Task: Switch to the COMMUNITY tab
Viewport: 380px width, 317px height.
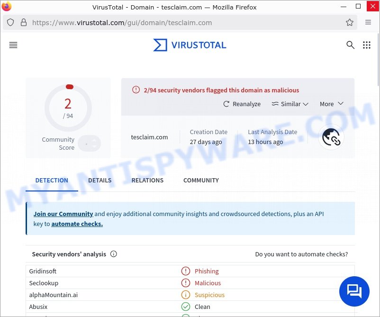Action: click(201, 181)
